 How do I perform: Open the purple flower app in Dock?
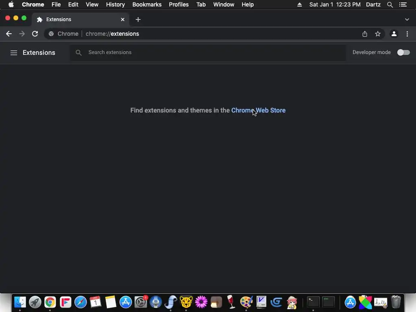coord(201,302)
